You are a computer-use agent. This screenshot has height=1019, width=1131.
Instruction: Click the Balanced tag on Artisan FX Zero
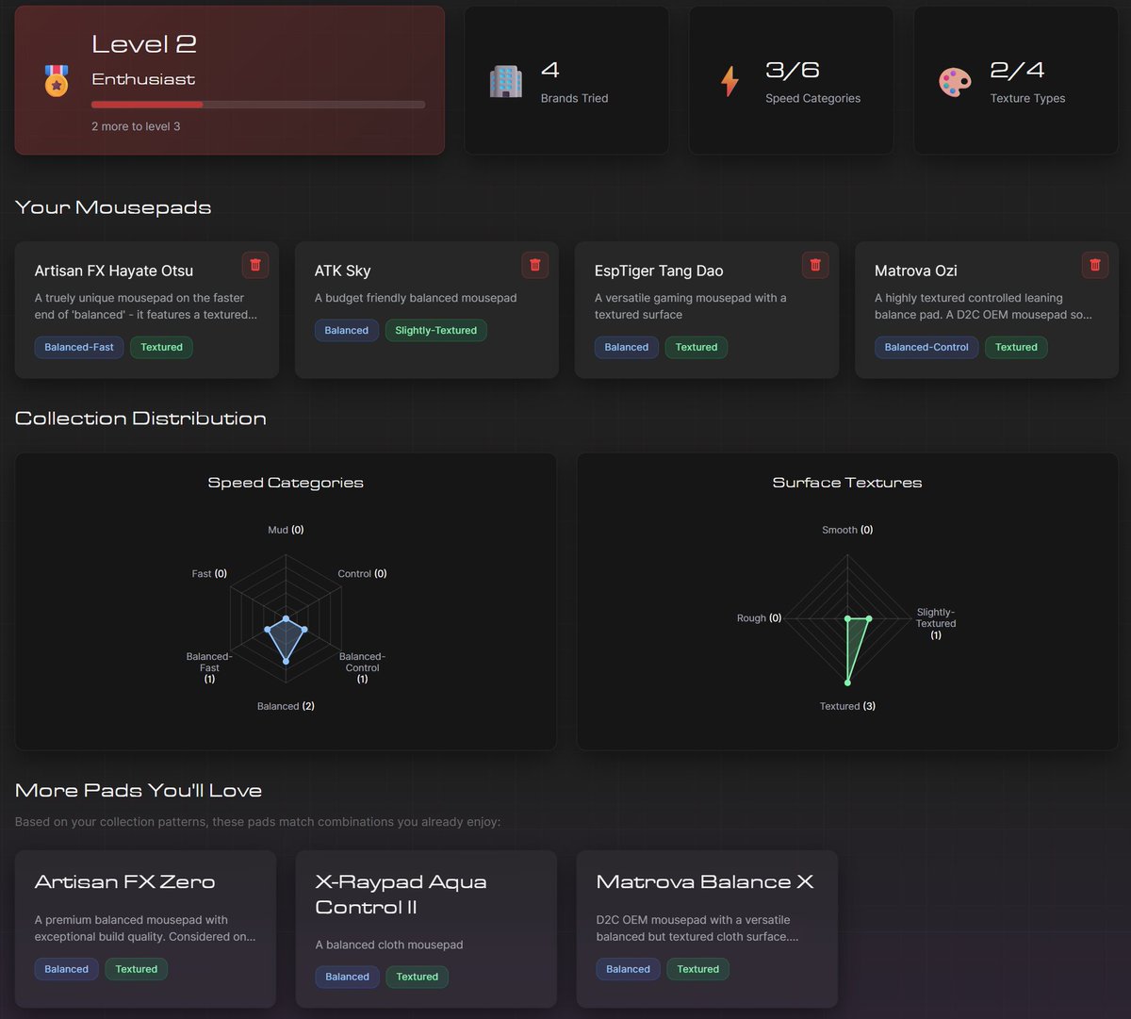click(67, 969)
